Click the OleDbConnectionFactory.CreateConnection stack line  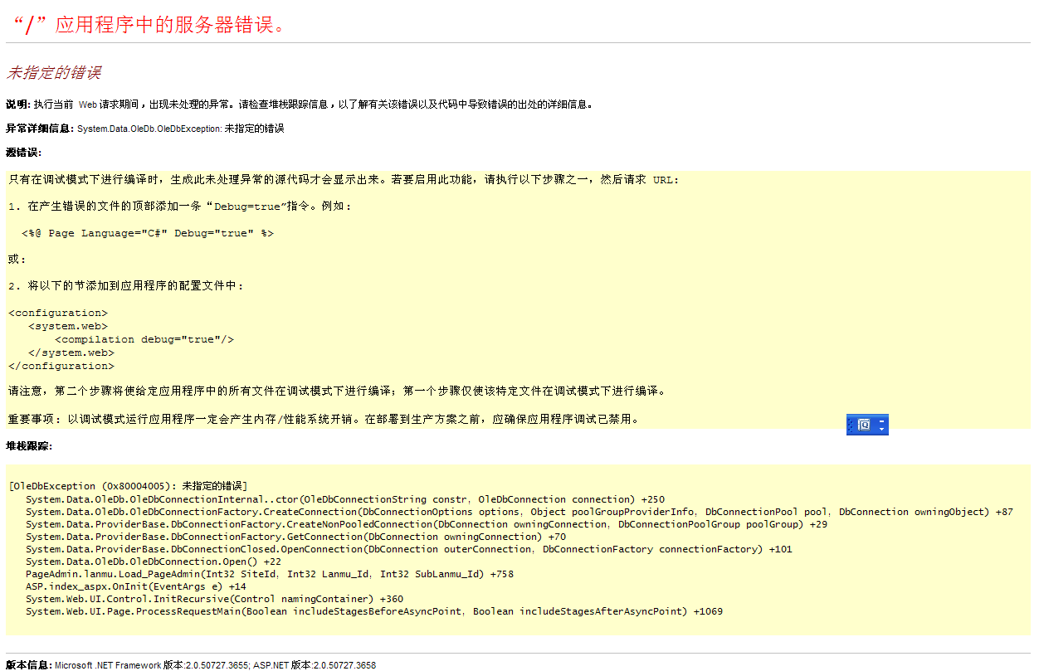point(519,512)
